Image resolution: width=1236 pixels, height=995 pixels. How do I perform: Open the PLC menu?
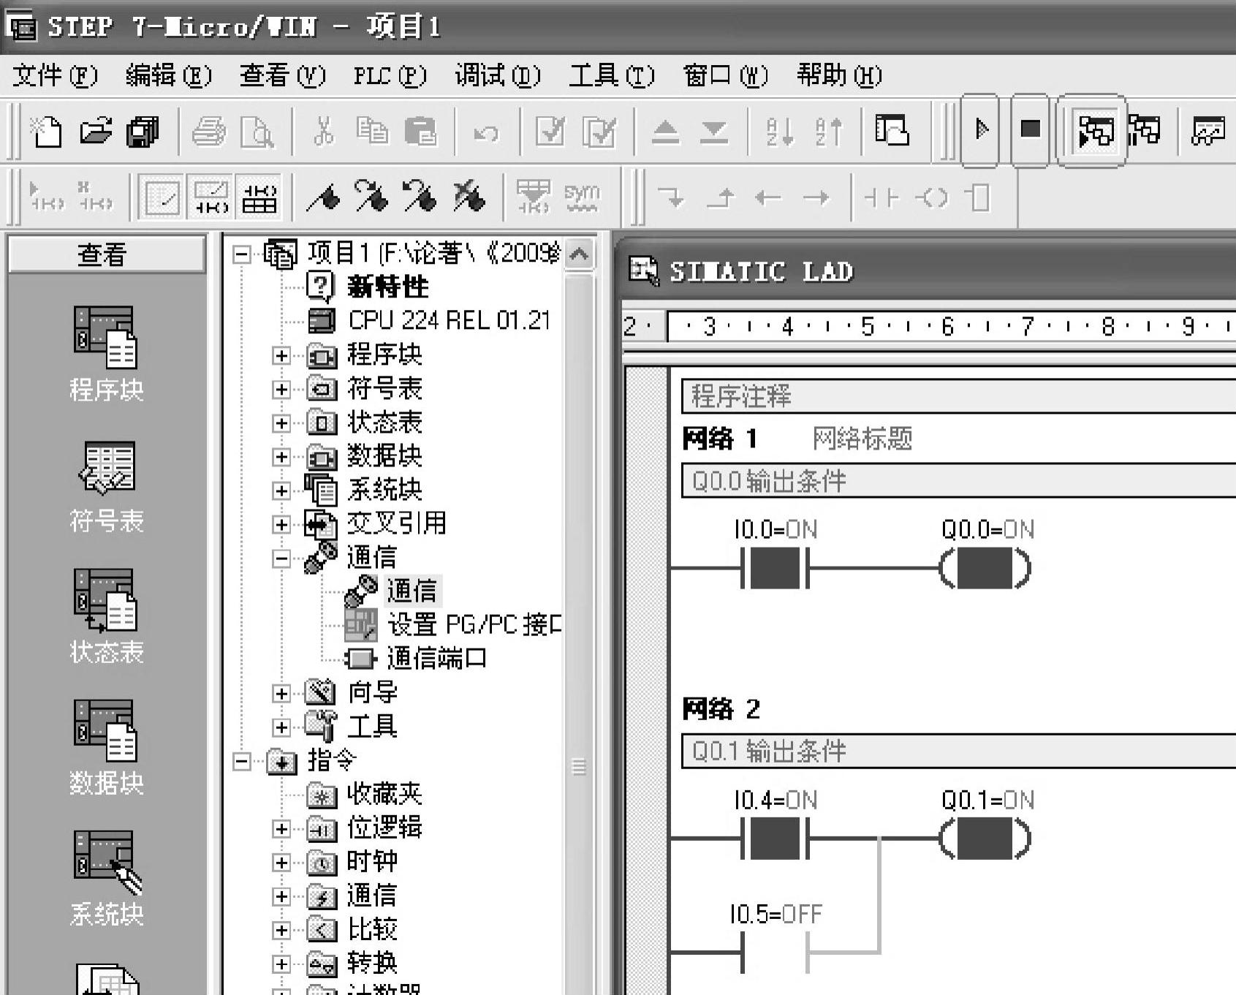(x=390, y=76)
